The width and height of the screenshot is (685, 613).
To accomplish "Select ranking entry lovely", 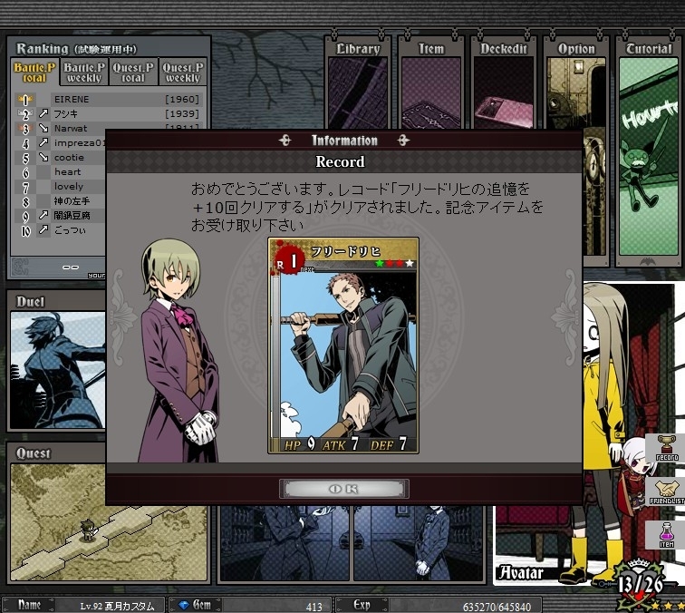I will [68, 186].
